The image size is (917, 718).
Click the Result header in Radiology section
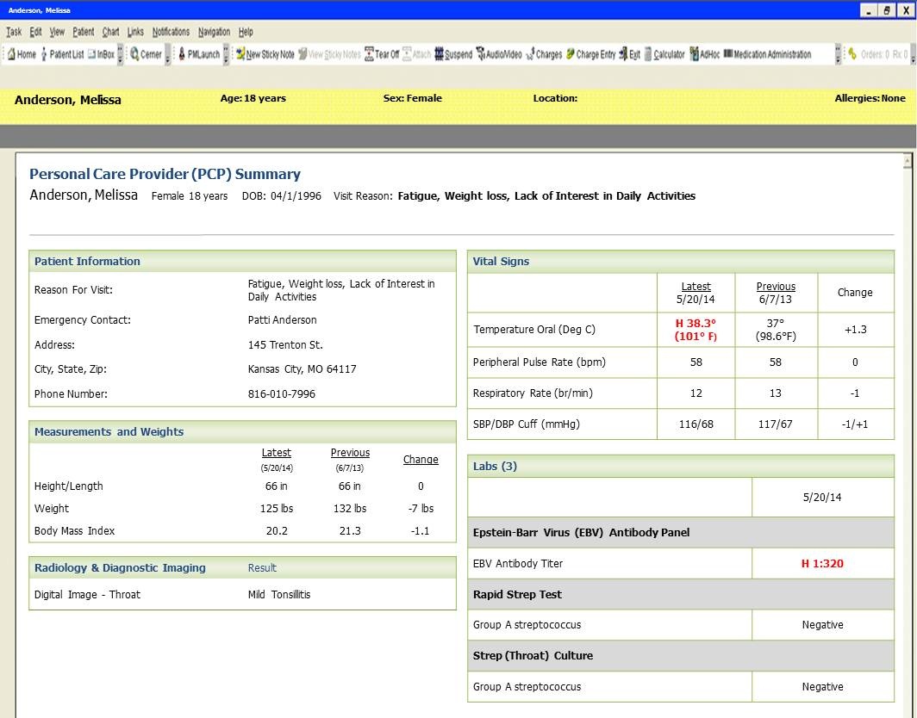pos(262,568)
